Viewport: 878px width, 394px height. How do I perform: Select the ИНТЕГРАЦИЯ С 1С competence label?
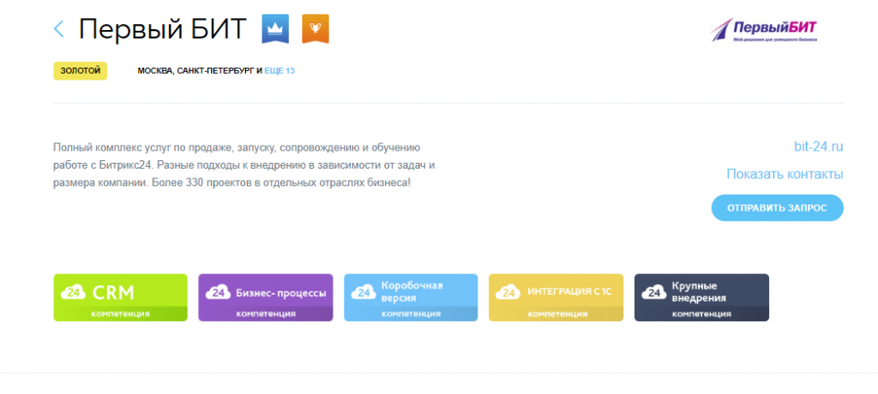click(x=569, y=293)
